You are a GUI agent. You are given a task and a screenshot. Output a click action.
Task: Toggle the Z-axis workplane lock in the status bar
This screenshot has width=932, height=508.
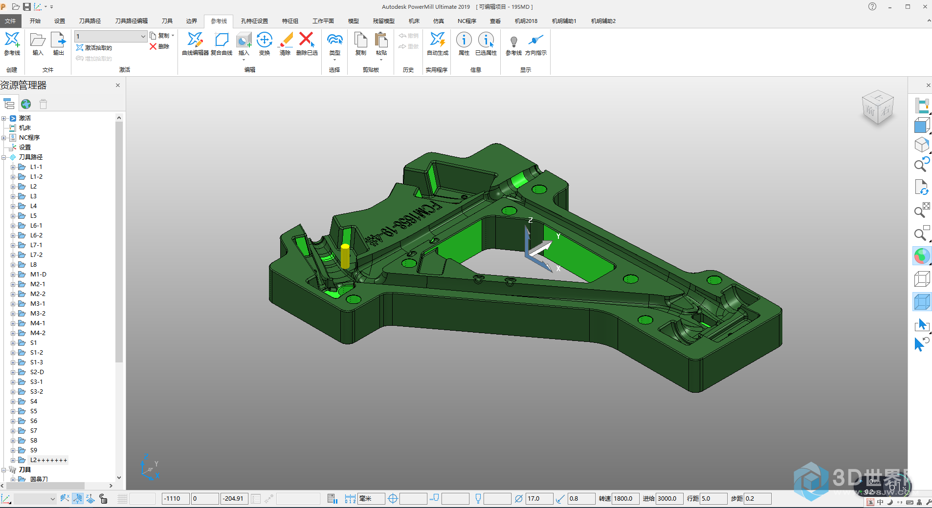point(90,499)
